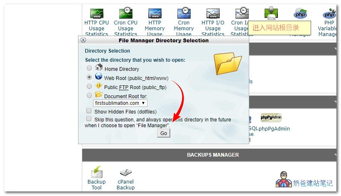Screen dimensions: 341x196
Task: Enable Show Hidden Files (dotfiles) checkbox
Action: tap(89, 111)
